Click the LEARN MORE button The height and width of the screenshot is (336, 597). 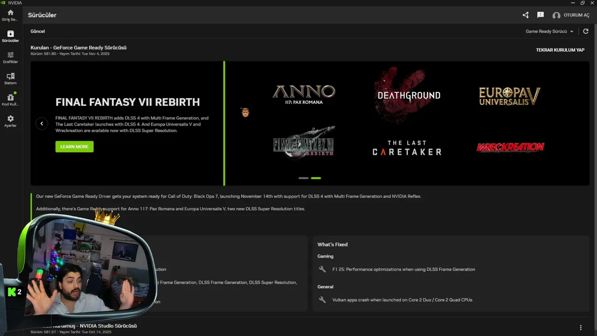(75, 147)
